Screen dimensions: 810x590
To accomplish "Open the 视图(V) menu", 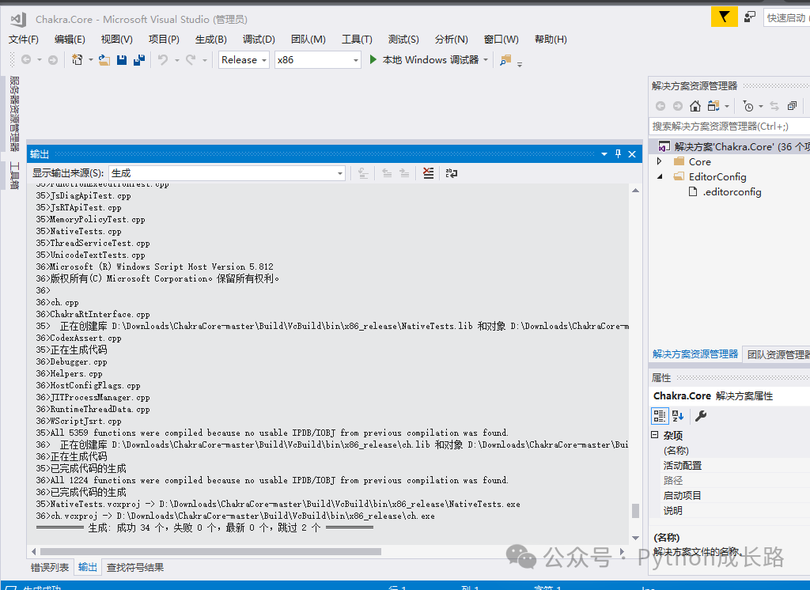I will 117,40.
